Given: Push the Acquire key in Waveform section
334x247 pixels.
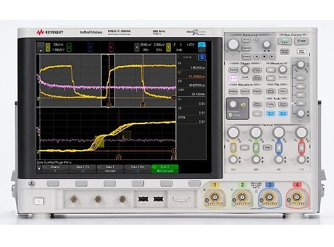Looking at the screenshot, I should coord(245,91).
